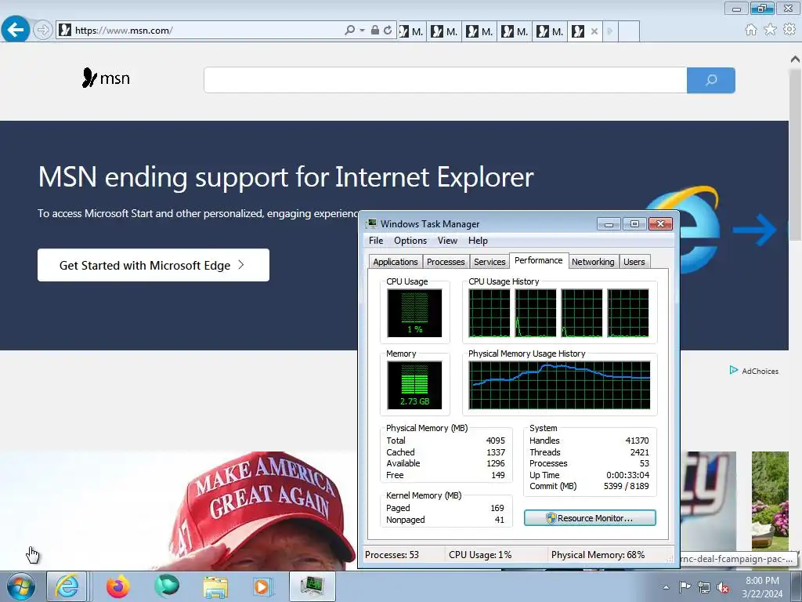Viewport: 802px width, 602px height.
Task: Launch Firefox from the taskbar
Action: click(118, 586)
